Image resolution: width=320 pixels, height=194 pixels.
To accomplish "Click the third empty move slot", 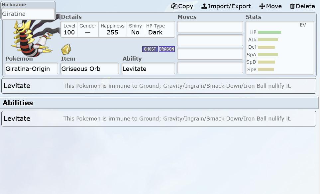I will point(210,54).
